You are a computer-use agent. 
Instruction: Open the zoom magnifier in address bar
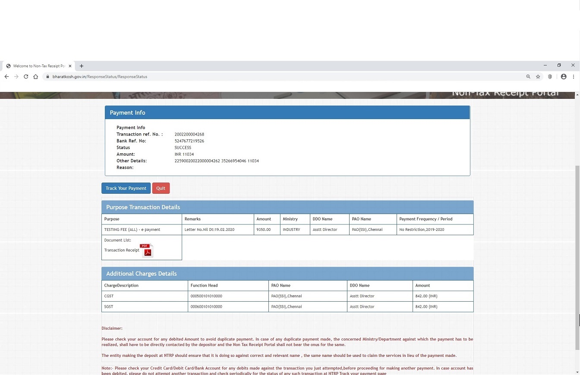[x=528, y=77]
